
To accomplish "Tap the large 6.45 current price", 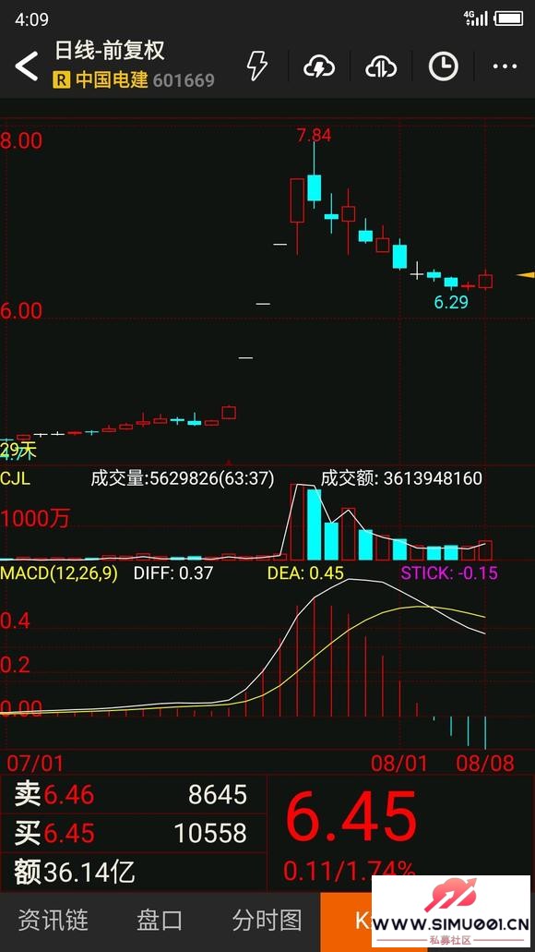I will pos(351,816).
